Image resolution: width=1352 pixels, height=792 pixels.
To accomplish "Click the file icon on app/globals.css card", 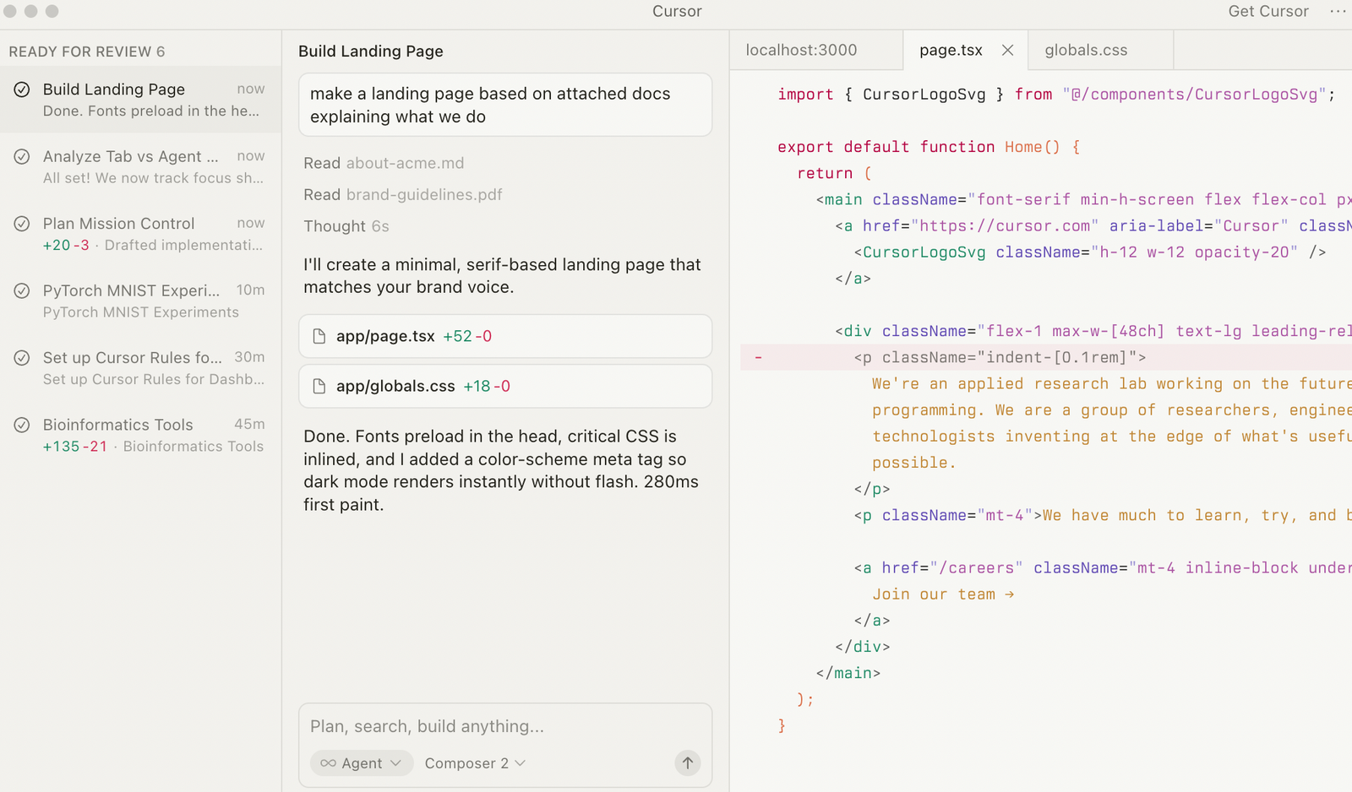I will point(319,386).
